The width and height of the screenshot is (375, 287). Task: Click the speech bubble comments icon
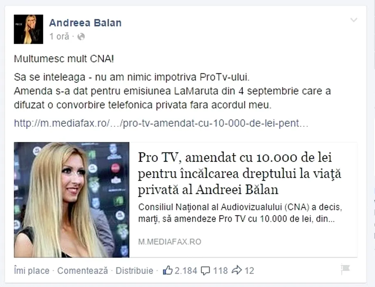(206, 271)
